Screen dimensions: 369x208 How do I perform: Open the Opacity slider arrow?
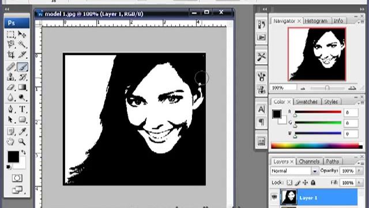click(359, 171)
